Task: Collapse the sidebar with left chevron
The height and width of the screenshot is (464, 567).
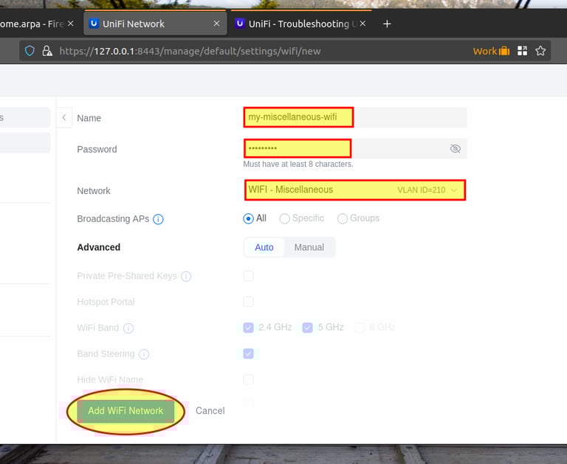Action: click(x=64, y=117)
